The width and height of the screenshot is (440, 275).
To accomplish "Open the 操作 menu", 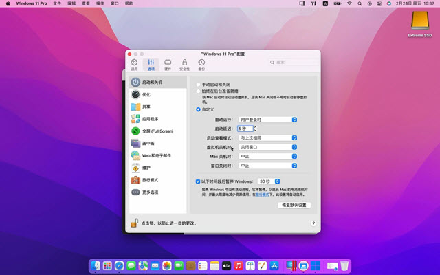I will tap(100, 3).
